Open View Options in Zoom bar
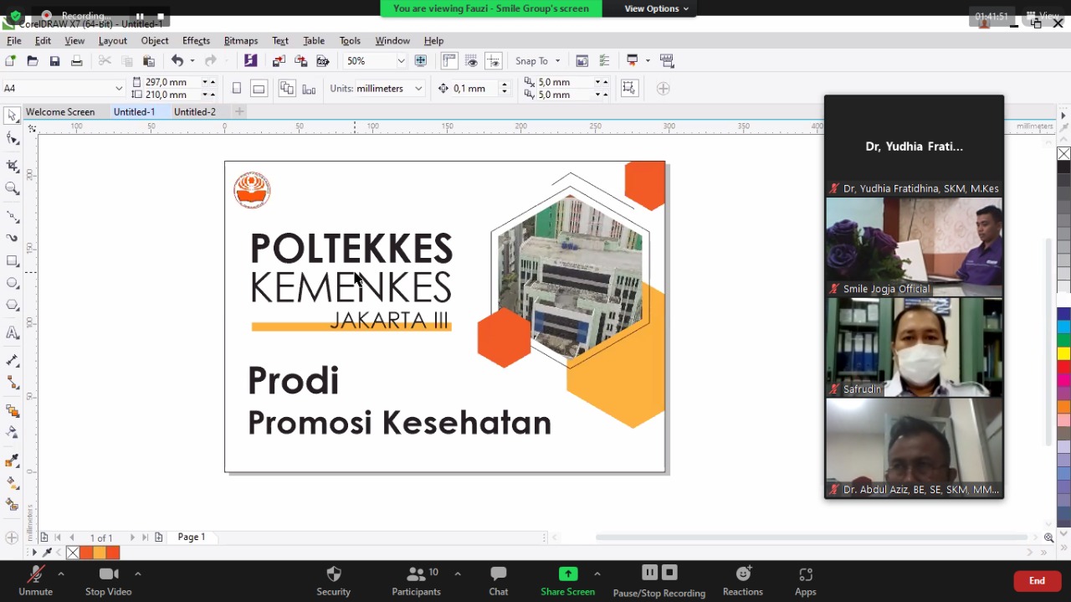Screen dimensions: 1071x602 (656, 8)
